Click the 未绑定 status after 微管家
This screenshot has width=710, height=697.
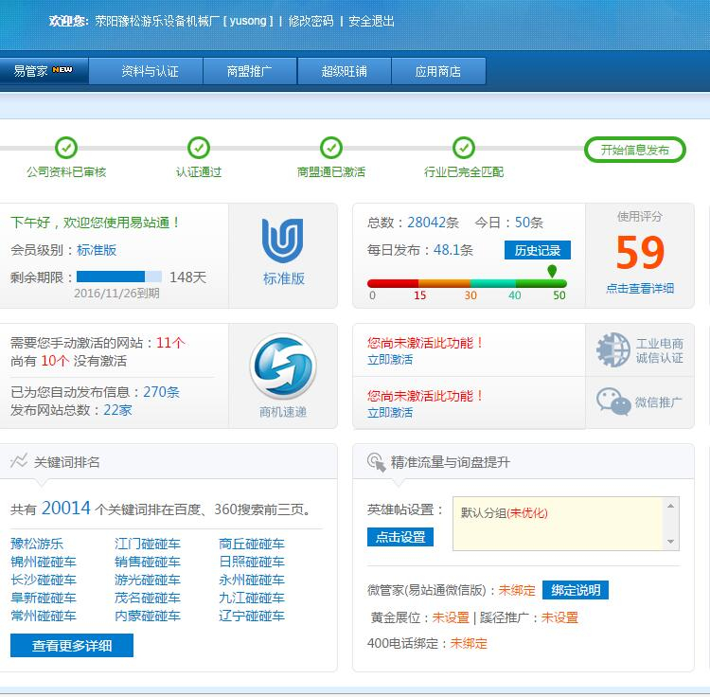[x=517, y=591]
